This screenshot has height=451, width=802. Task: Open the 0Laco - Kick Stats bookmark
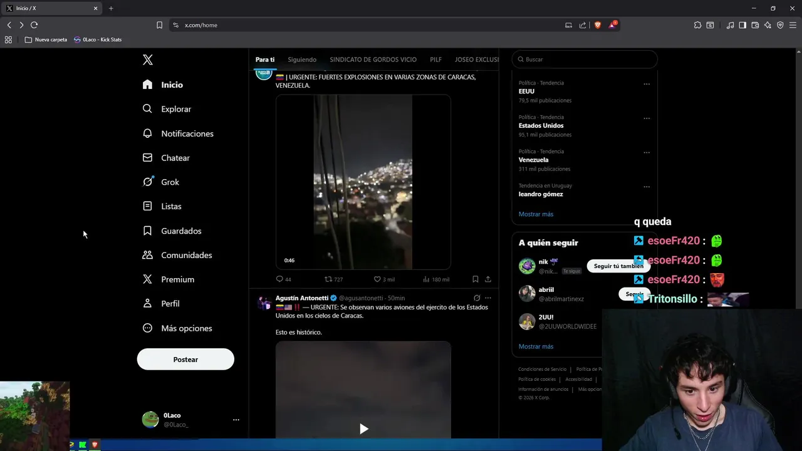click(x=98, y=39)
